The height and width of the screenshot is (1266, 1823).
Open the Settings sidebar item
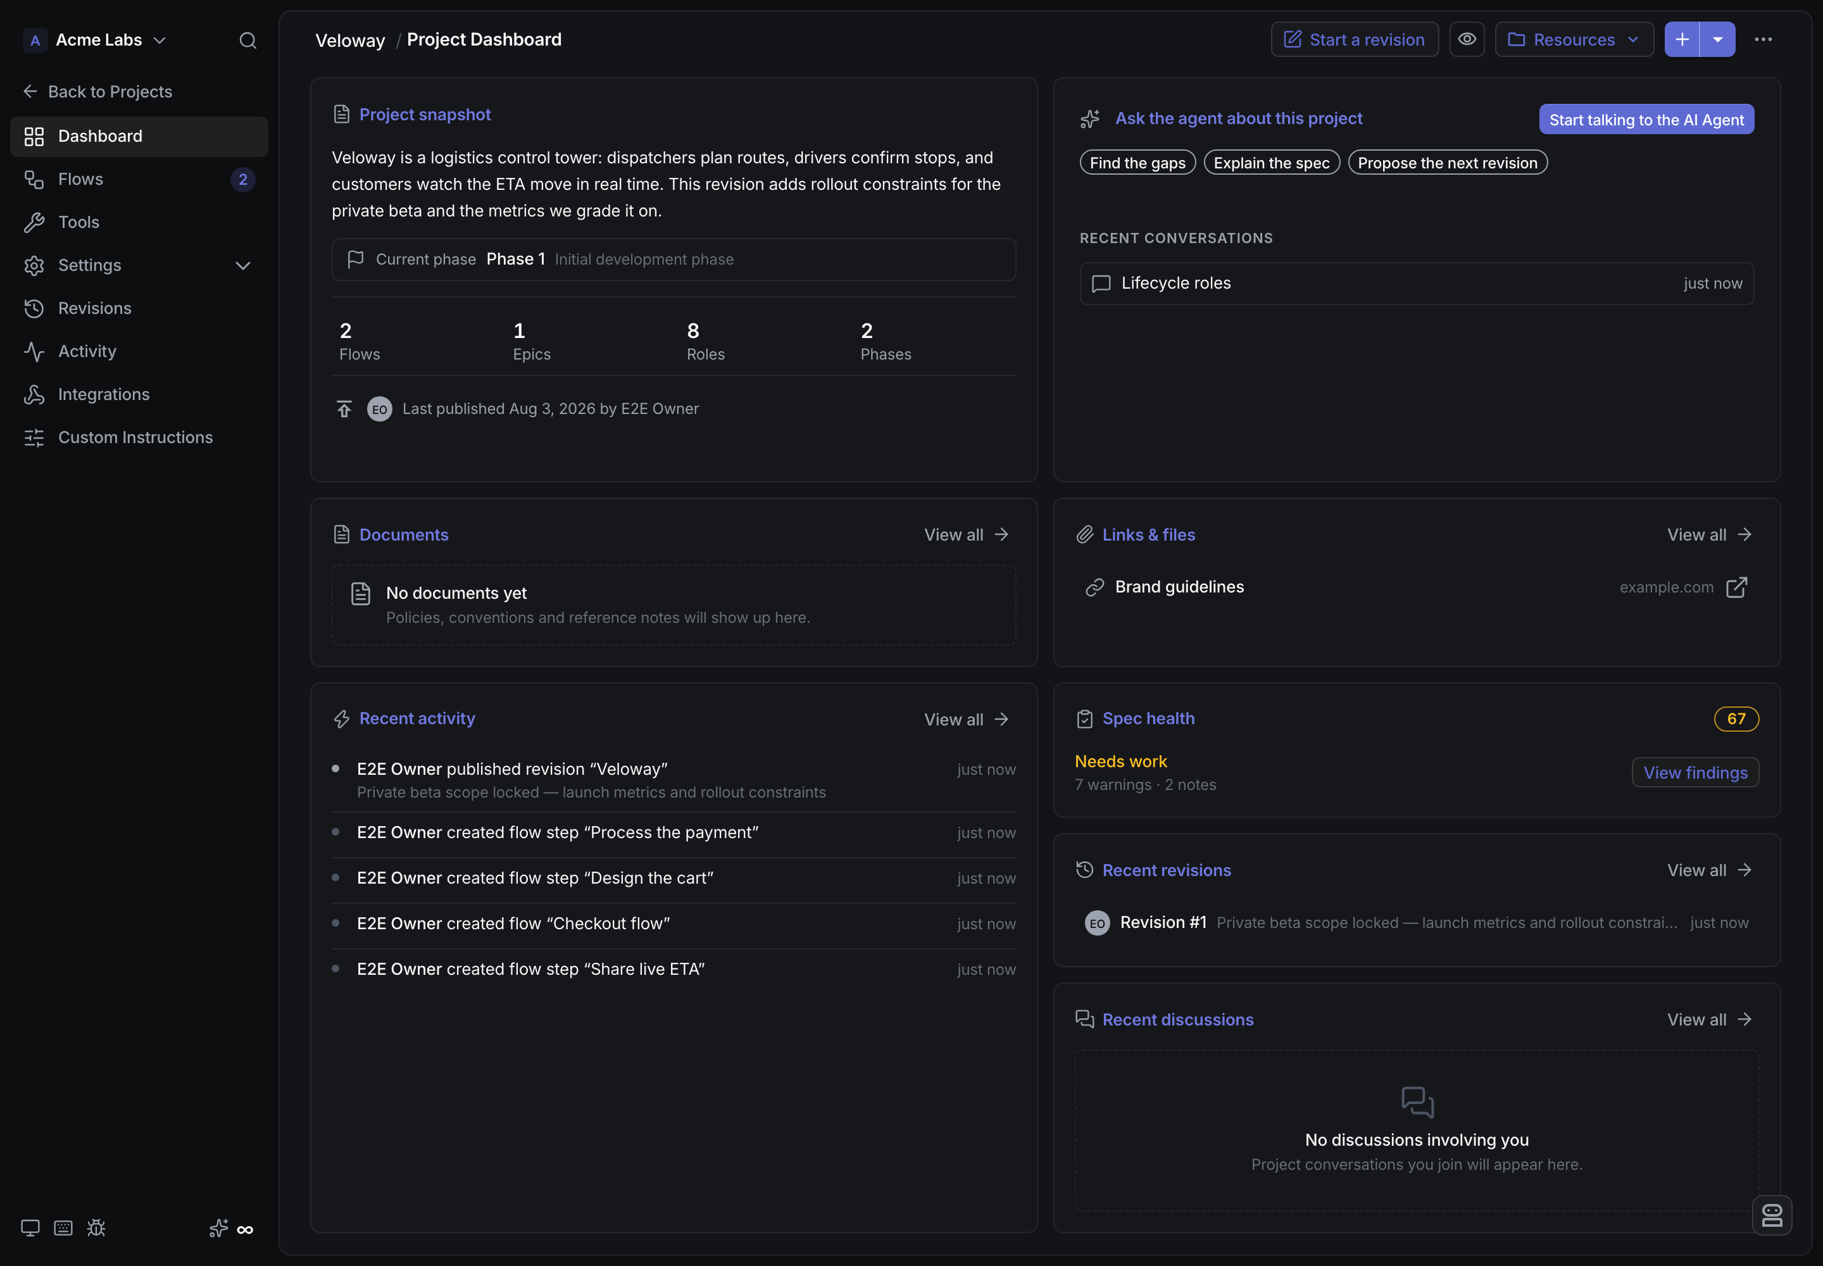(139, 265)
